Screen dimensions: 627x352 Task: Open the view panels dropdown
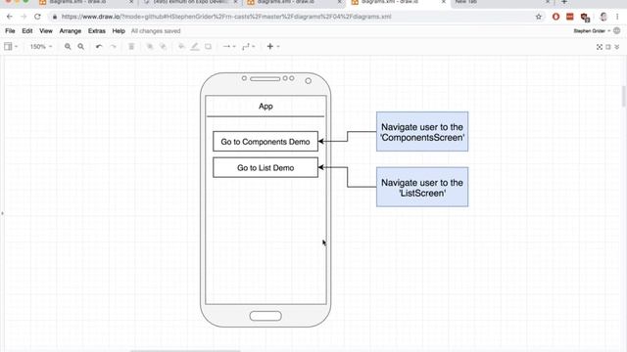coord(11,47)
